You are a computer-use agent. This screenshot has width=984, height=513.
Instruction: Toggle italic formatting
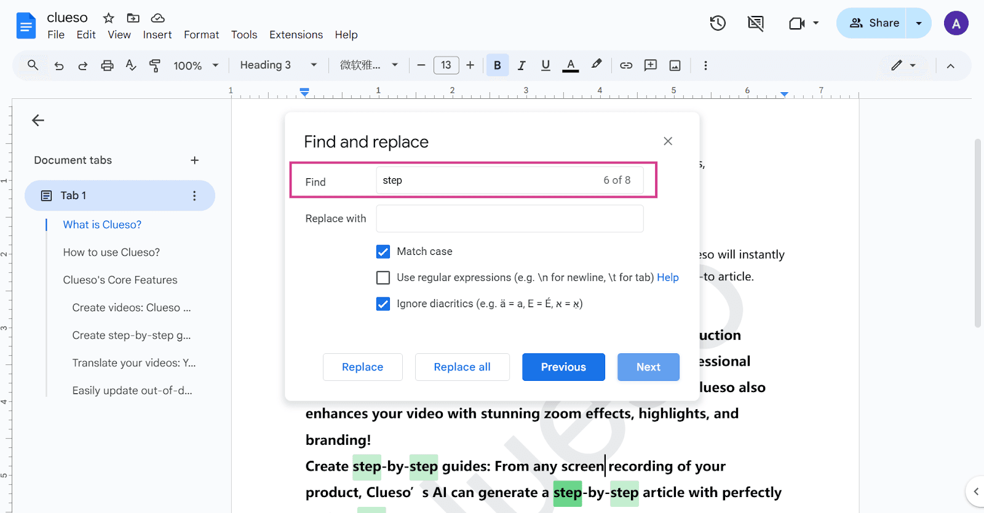pyautogui.click(x=522, y=65)
